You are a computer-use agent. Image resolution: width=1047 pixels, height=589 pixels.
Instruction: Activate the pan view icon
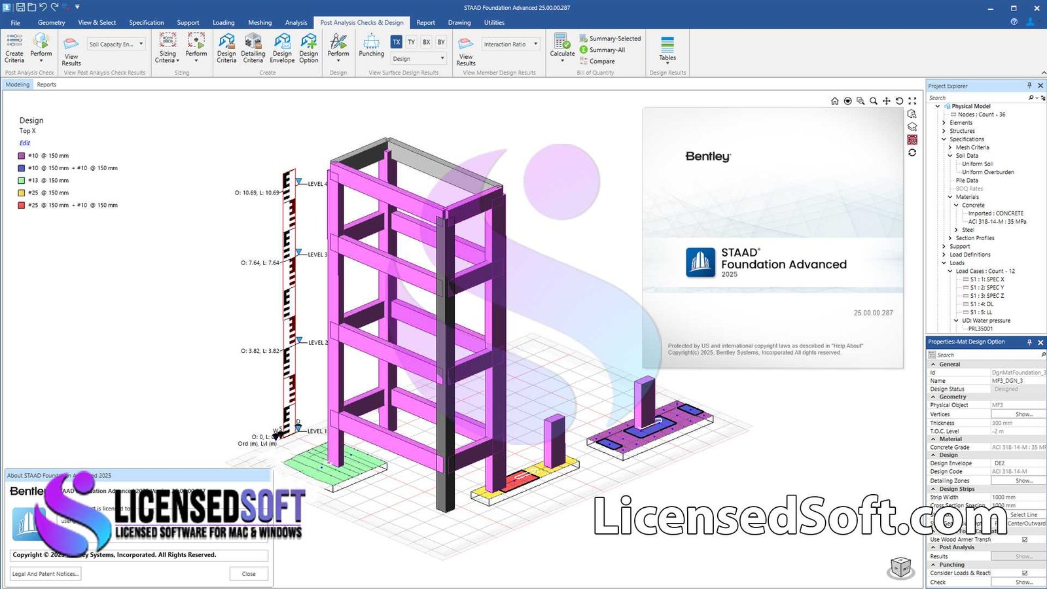click(x=886, y=101)
